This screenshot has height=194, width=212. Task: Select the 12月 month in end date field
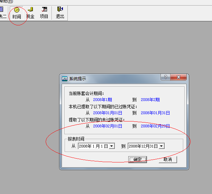[143, 146]
